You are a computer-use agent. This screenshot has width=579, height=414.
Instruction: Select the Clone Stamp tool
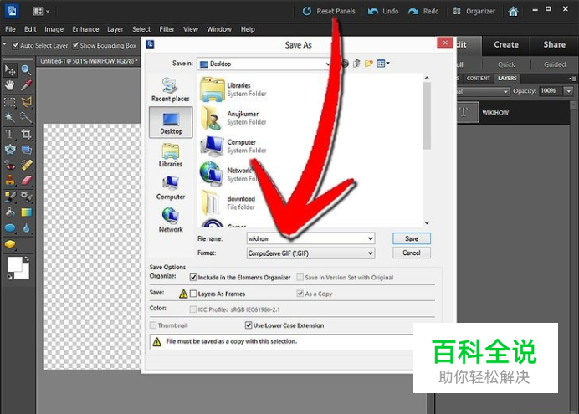10,181
